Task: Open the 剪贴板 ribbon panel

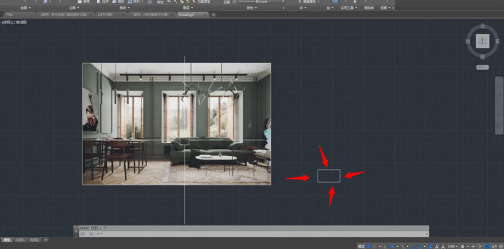Action: point(369,8)
